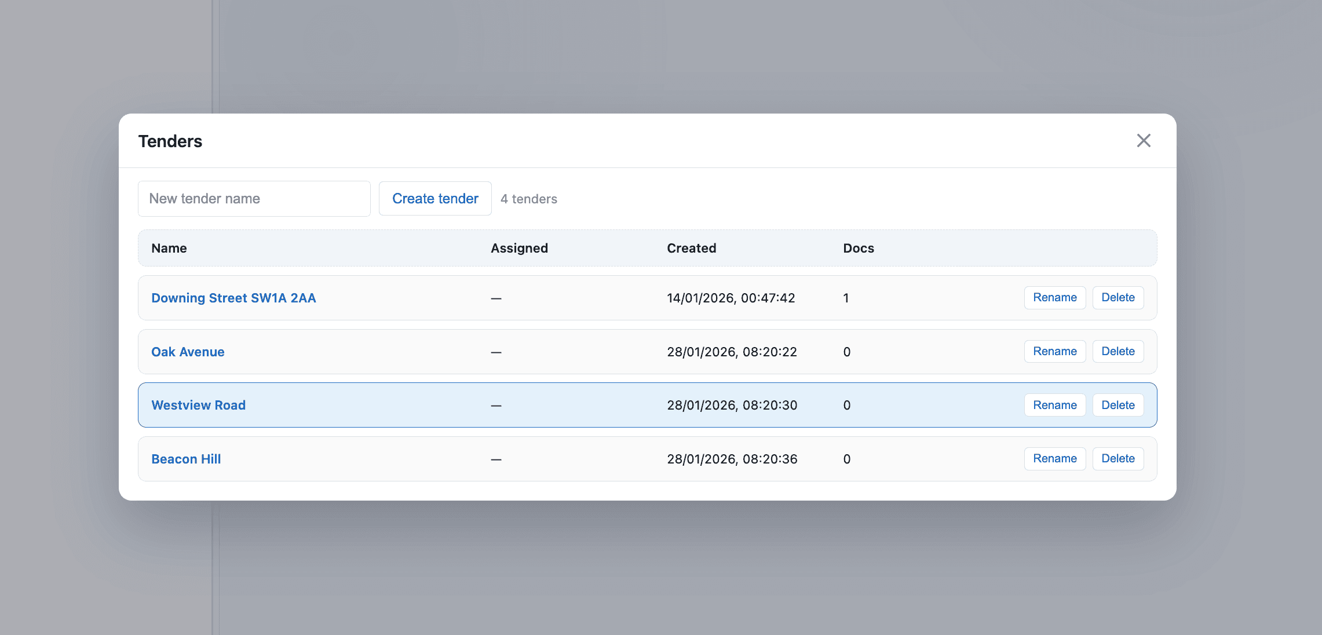This screenshot has height=635, width=1322.
Task: Delete the Downing Street SW1A 2AA tender
Action: (x=1118, y=298)
